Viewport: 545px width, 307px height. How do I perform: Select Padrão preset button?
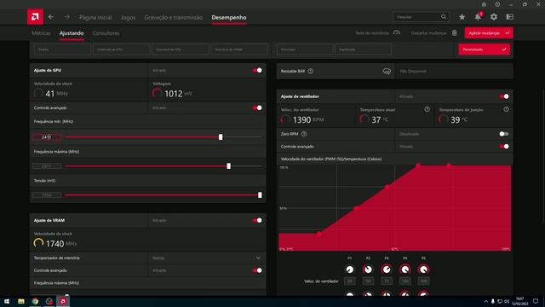click(x=62, y=49)
